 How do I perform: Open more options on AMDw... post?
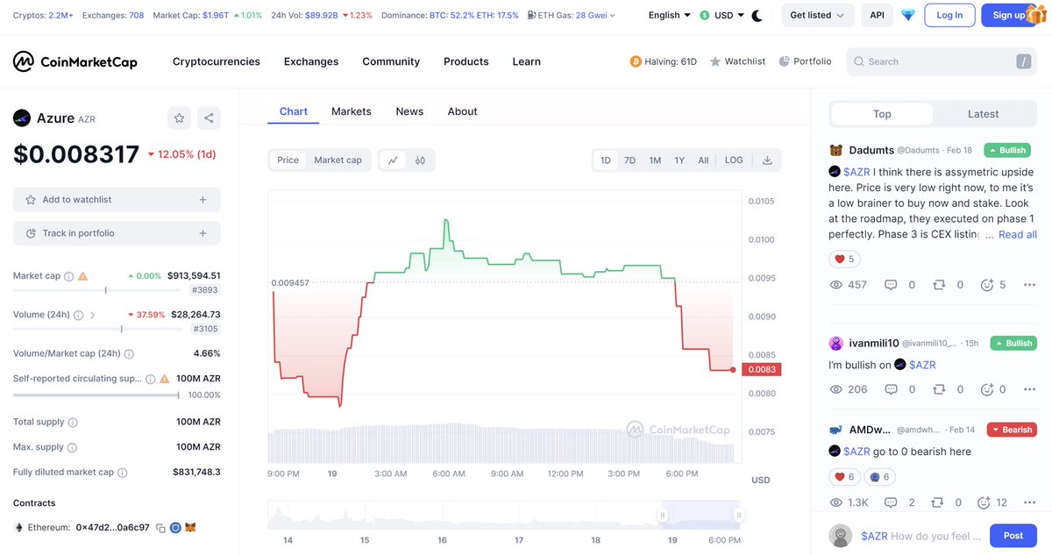1030,502
